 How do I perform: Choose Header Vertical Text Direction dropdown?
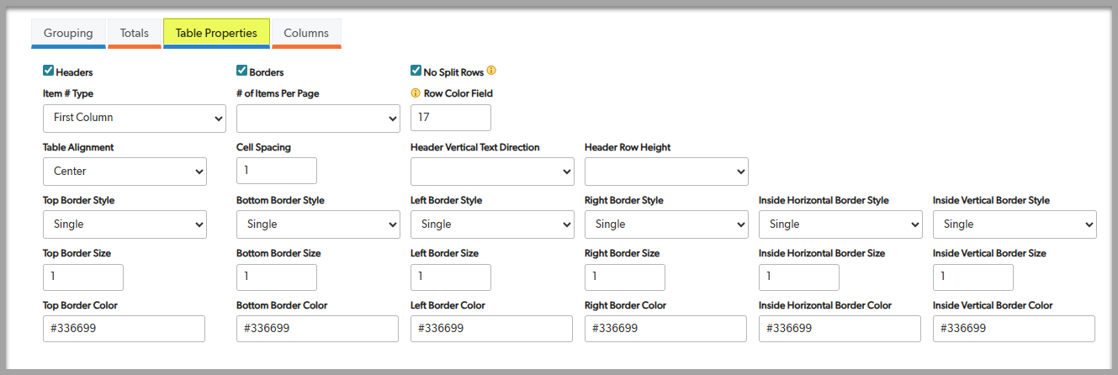[x=492, y=172]
